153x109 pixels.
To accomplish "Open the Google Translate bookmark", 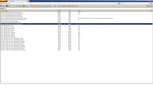I will click(x=47, y=6).
